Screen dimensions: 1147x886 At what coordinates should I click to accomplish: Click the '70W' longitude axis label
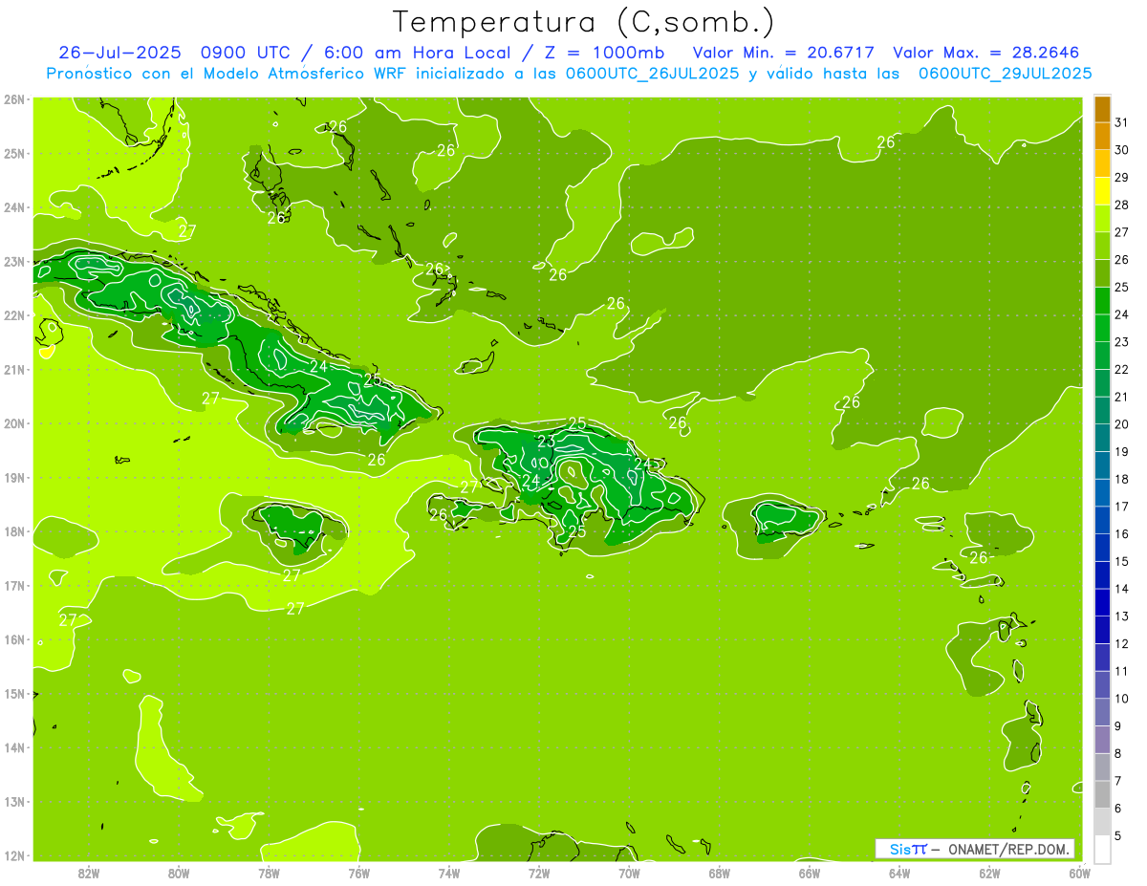[629, 873]
